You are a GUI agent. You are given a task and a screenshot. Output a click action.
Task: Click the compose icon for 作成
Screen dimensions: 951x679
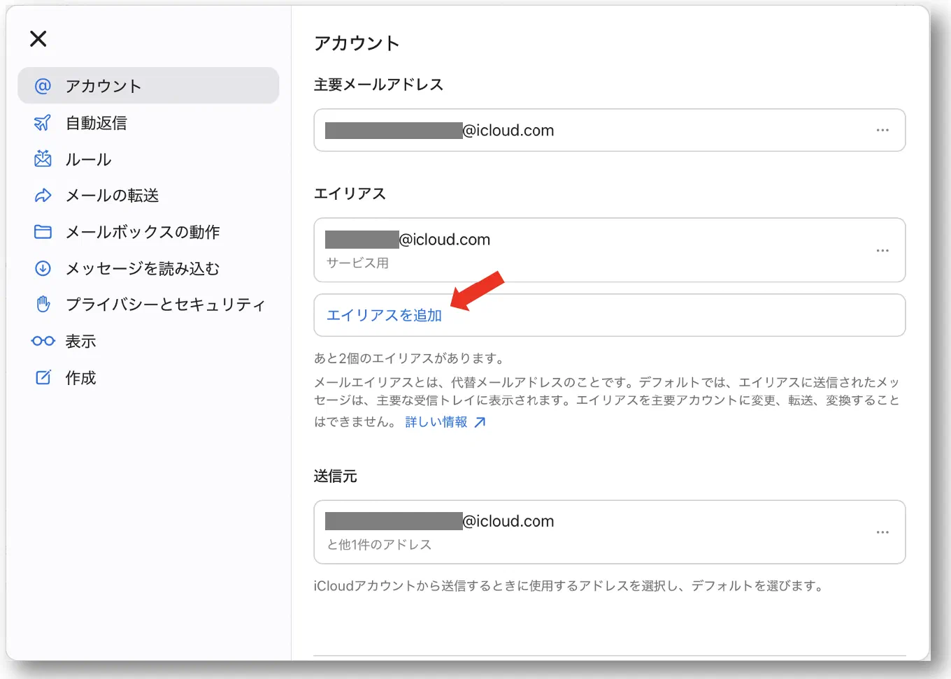[x=43, y=377]
